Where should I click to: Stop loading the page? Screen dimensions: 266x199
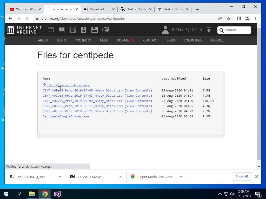point(27,18)
